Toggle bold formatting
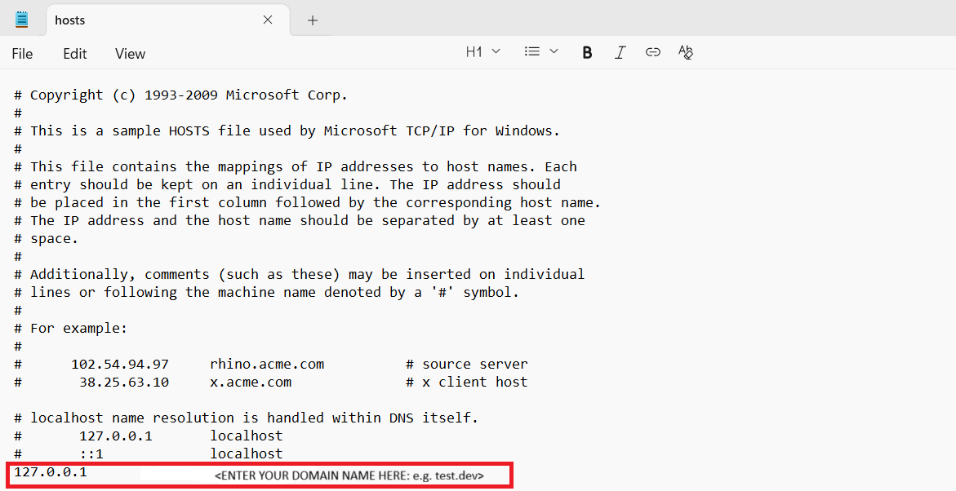The width and height of the screenshot is (956, 491). click(587, 51)
